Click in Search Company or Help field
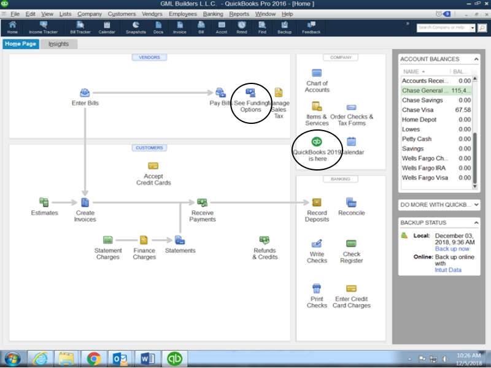Viewport: 491px width, 368px height. tap(443, 28)
